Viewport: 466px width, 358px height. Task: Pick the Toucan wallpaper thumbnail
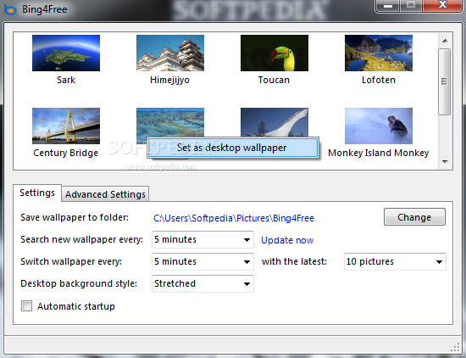click(x=275, y=53)
